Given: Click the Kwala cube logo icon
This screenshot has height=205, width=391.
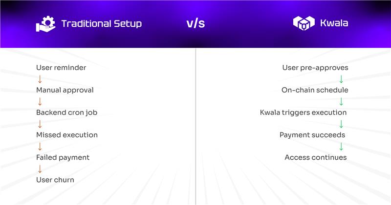Looking at the screenshot, I should 302,23.
